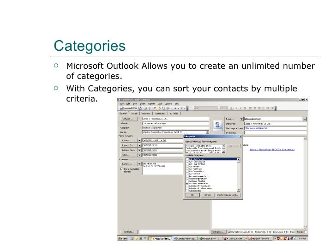Viewport: 336px width, 252px height.
Task: Click the Insert File paperclip icon
Action: tap(150, 108)
